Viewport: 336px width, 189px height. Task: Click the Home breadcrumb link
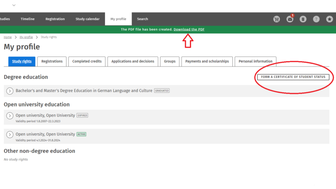click(7, 37)
